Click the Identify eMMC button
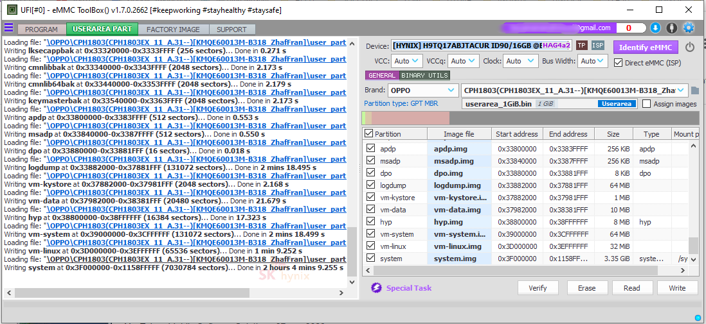706x324 pixels. point(646,47)
